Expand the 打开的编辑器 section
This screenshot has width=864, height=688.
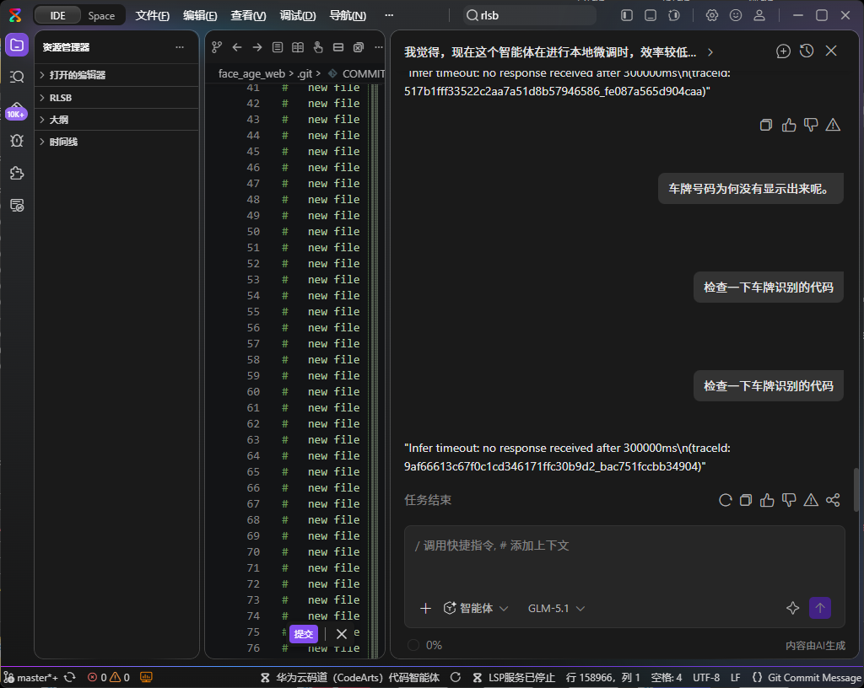(x=116, y=75)
